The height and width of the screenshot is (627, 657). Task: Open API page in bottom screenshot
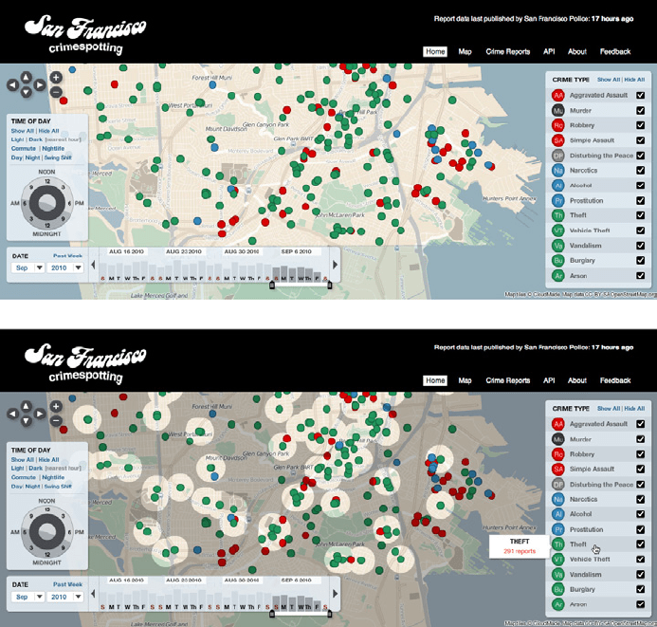coord(549,380)
